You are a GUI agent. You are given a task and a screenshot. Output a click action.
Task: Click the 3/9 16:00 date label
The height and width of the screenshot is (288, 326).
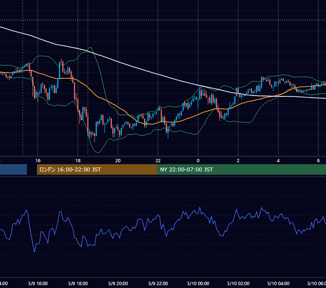[38, 283]
